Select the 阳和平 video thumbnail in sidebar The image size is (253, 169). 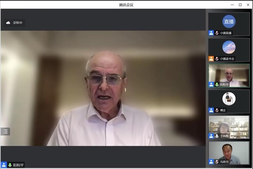point(229,75)
